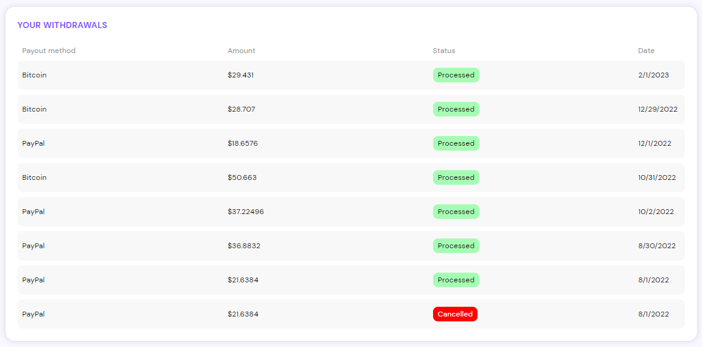The height and width of the screenshot is (347, 702).
Task: Click $21.6384 in the Cancelled row
Action: [243, 314]
